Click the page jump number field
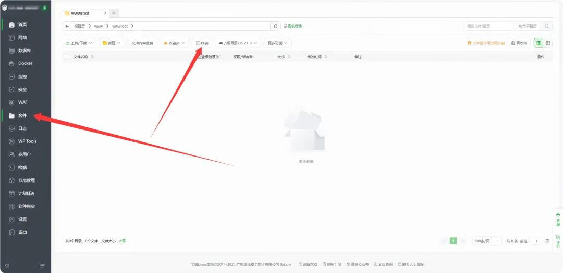Image resolution: width=563 pixels, height=273 pixels. click(536, 241)
